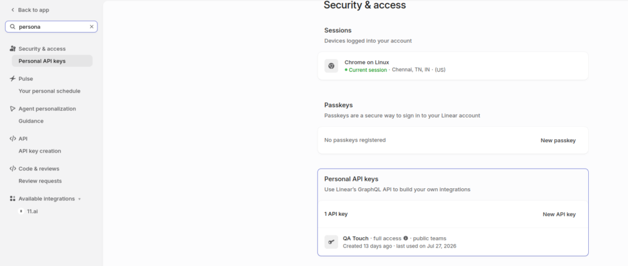Click the Back to app chevron icon
628x266 pixels.
click(12, 10)
